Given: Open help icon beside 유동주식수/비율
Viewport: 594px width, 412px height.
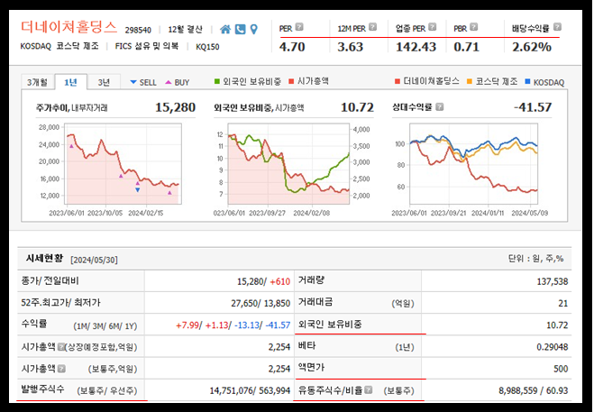Looking at the screenshot, I should 369,390.
